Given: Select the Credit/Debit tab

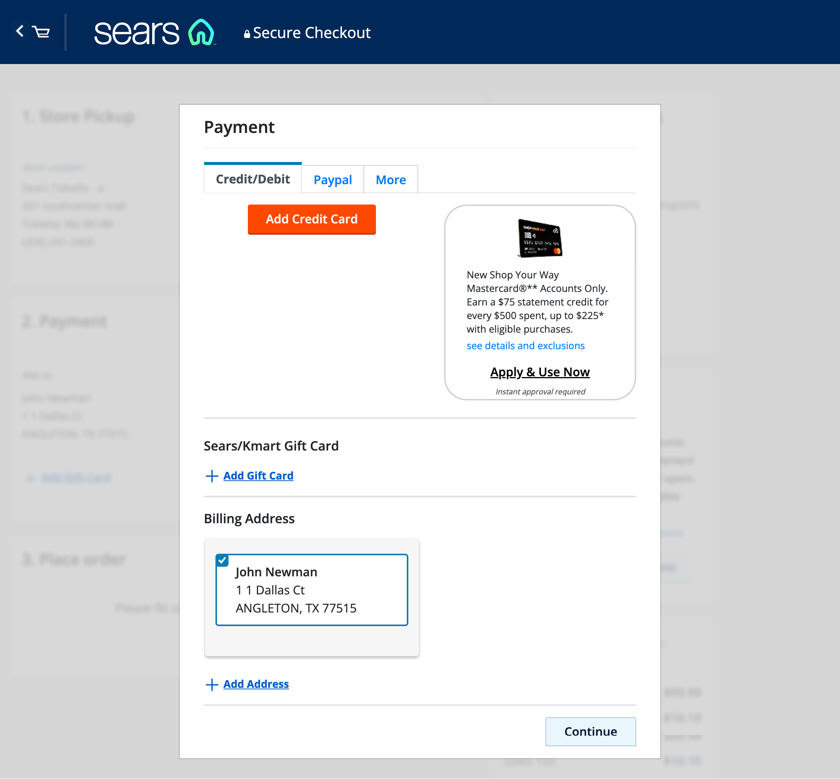Looking at the screenshot, I should coord(252,179).
